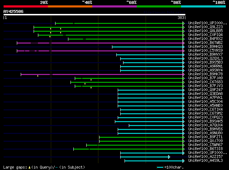This screenshot has height=170, width=229.
Task: Click the short-ending arrowhead of the A2ZI57 hit
Action: tap(169, 157)
